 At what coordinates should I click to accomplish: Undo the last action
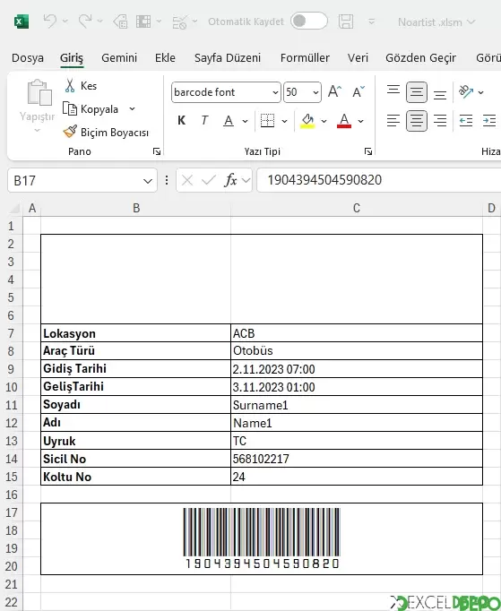(50, 21)
